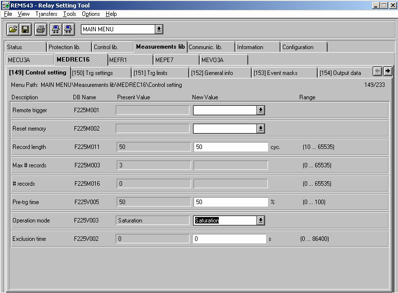Open the File menu

8,14
